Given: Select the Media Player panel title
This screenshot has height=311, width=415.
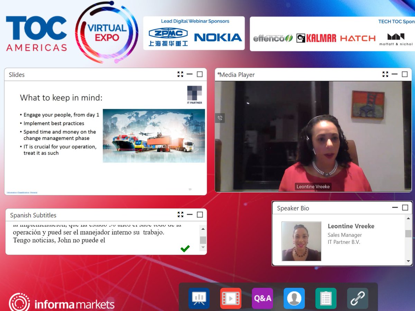Looking at the screenshot, I should [237, 75].
